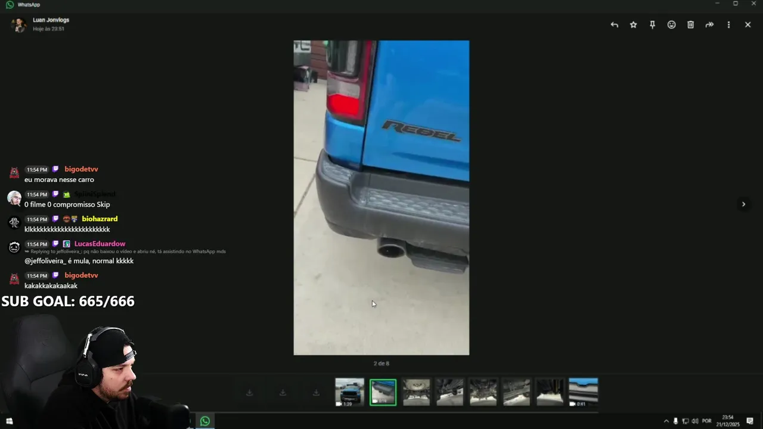Click chat message 'eu morava nesse carro'
The width and height of the screenshot is (763, 429).
[x=59, y=179]
